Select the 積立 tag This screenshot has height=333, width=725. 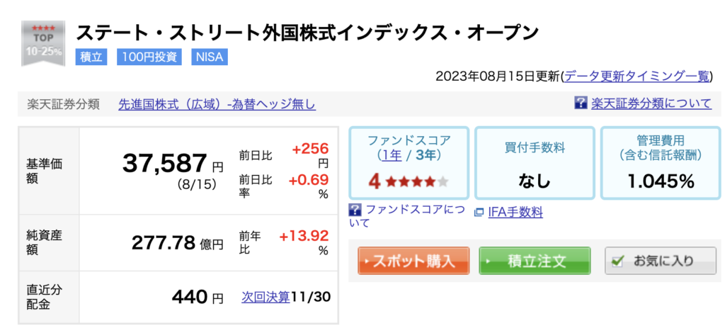click(x=91, y=57)
